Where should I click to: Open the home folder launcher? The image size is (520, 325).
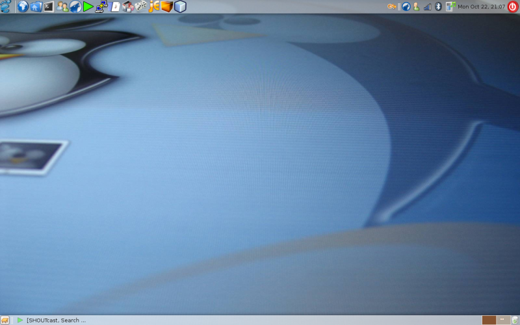(x=36, y=6)
